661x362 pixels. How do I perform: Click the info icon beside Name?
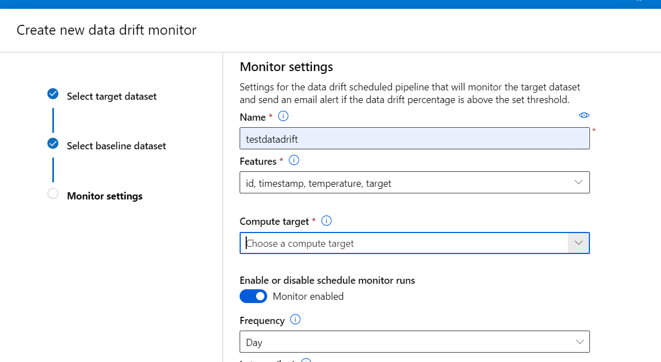pyautogui.click(x=283, y=116)
